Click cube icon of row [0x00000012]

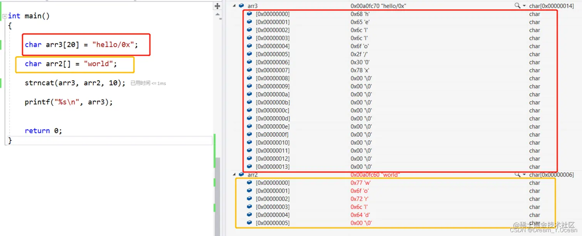tap(249, 159)
